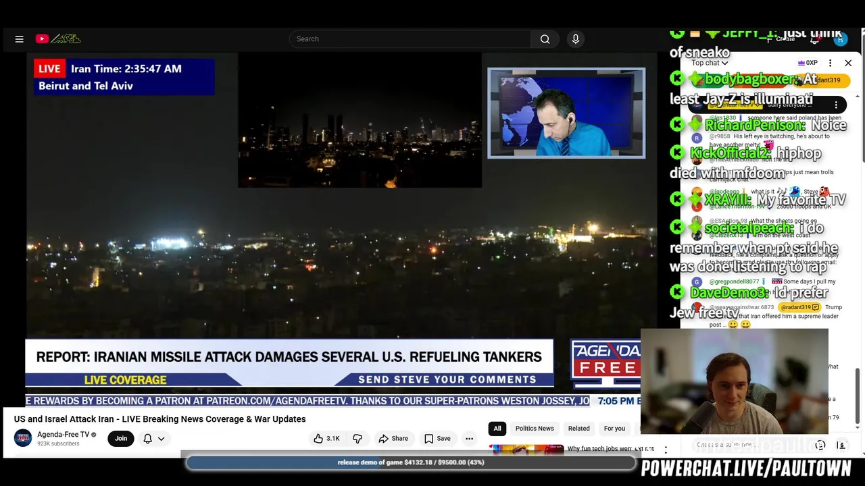Screen dimensions: 865x486
Task: Select the For you chip
Action: (614, 429)
